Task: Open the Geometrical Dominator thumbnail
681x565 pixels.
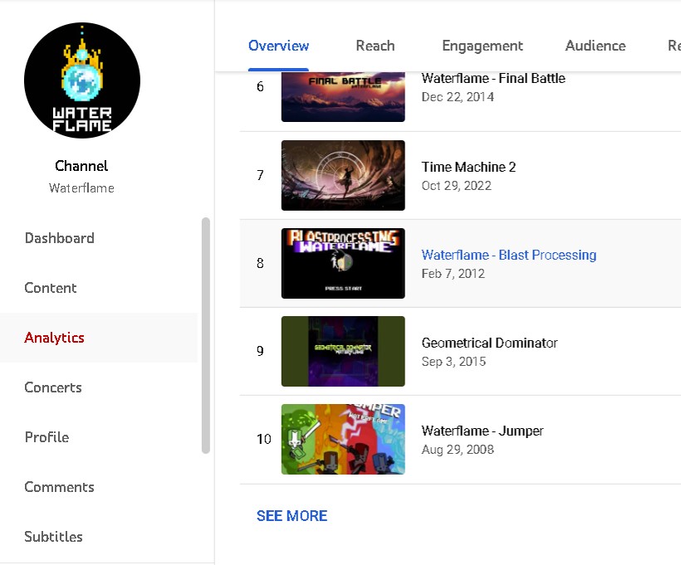Action: 343,351
